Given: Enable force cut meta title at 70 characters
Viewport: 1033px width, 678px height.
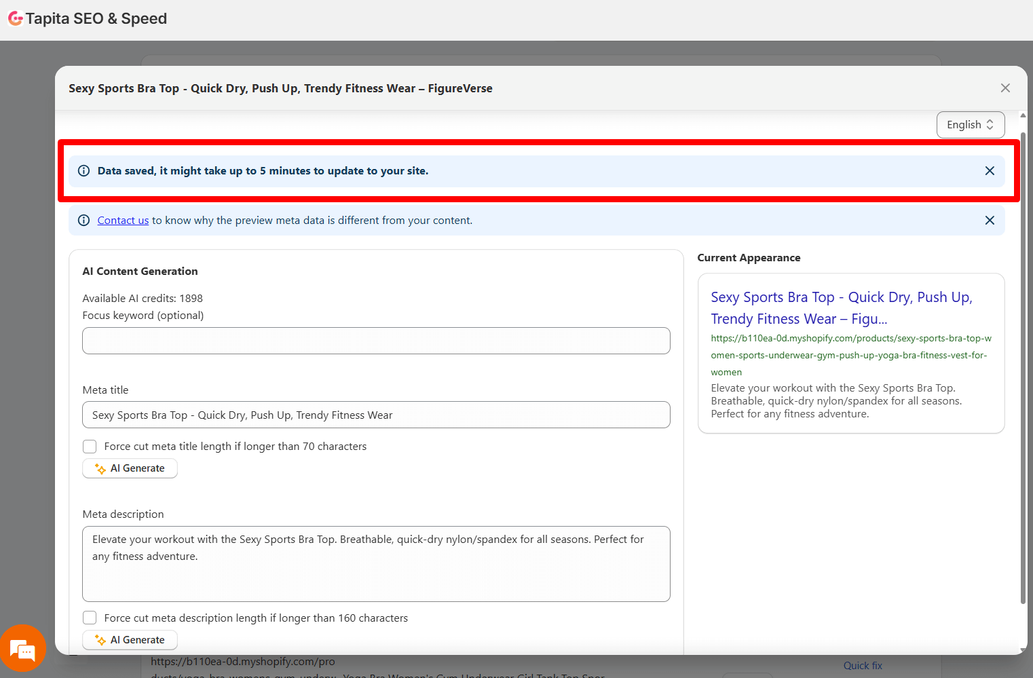Looking at the screenshot, I should pyautogui.click(x=90, y=447).
